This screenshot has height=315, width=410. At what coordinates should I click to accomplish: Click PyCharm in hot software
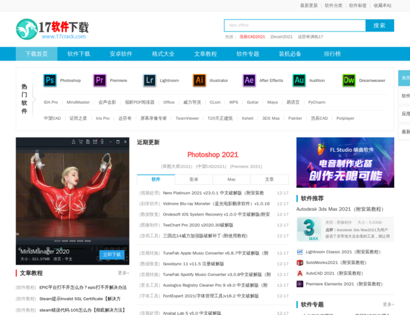[x=317, y=102]
